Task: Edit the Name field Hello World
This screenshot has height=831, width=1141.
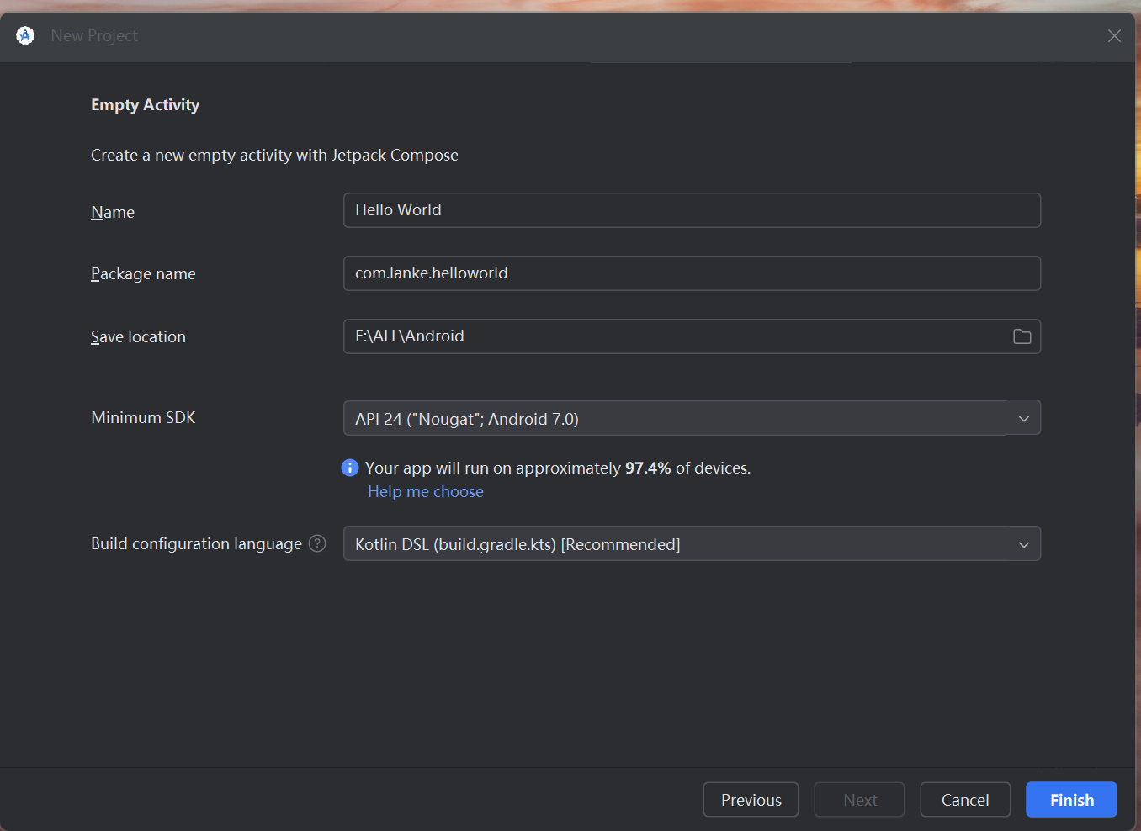Action: [692, 210]
